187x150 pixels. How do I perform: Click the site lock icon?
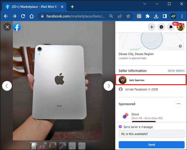pyautogui.click(x=42, y=16)
